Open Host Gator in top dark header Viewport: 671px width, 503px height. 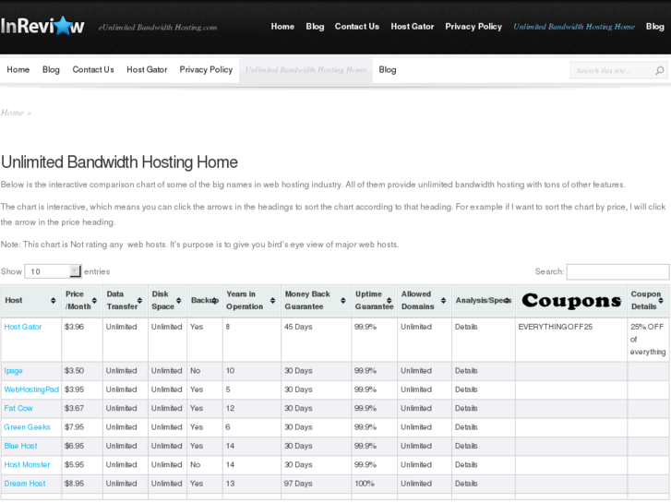point(412,27)
